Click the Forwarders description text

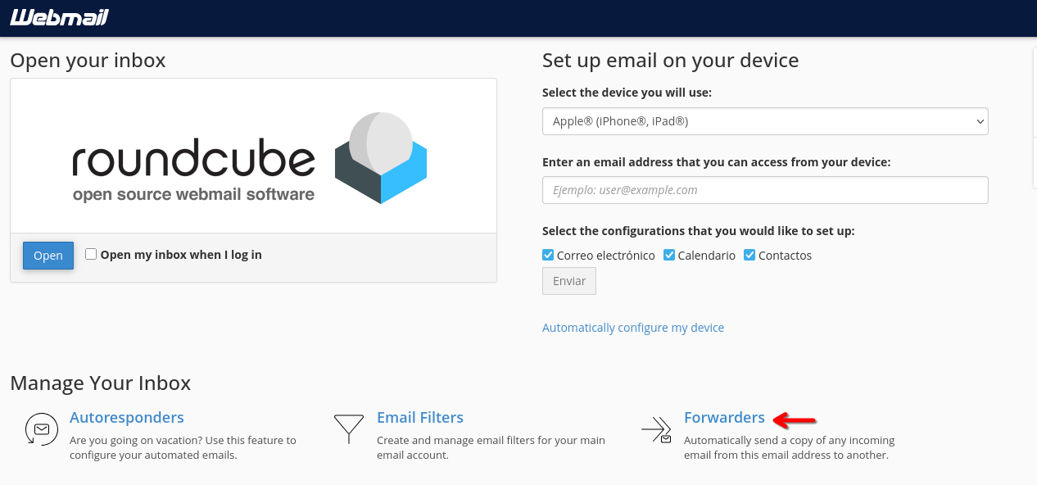pos(790,447)
